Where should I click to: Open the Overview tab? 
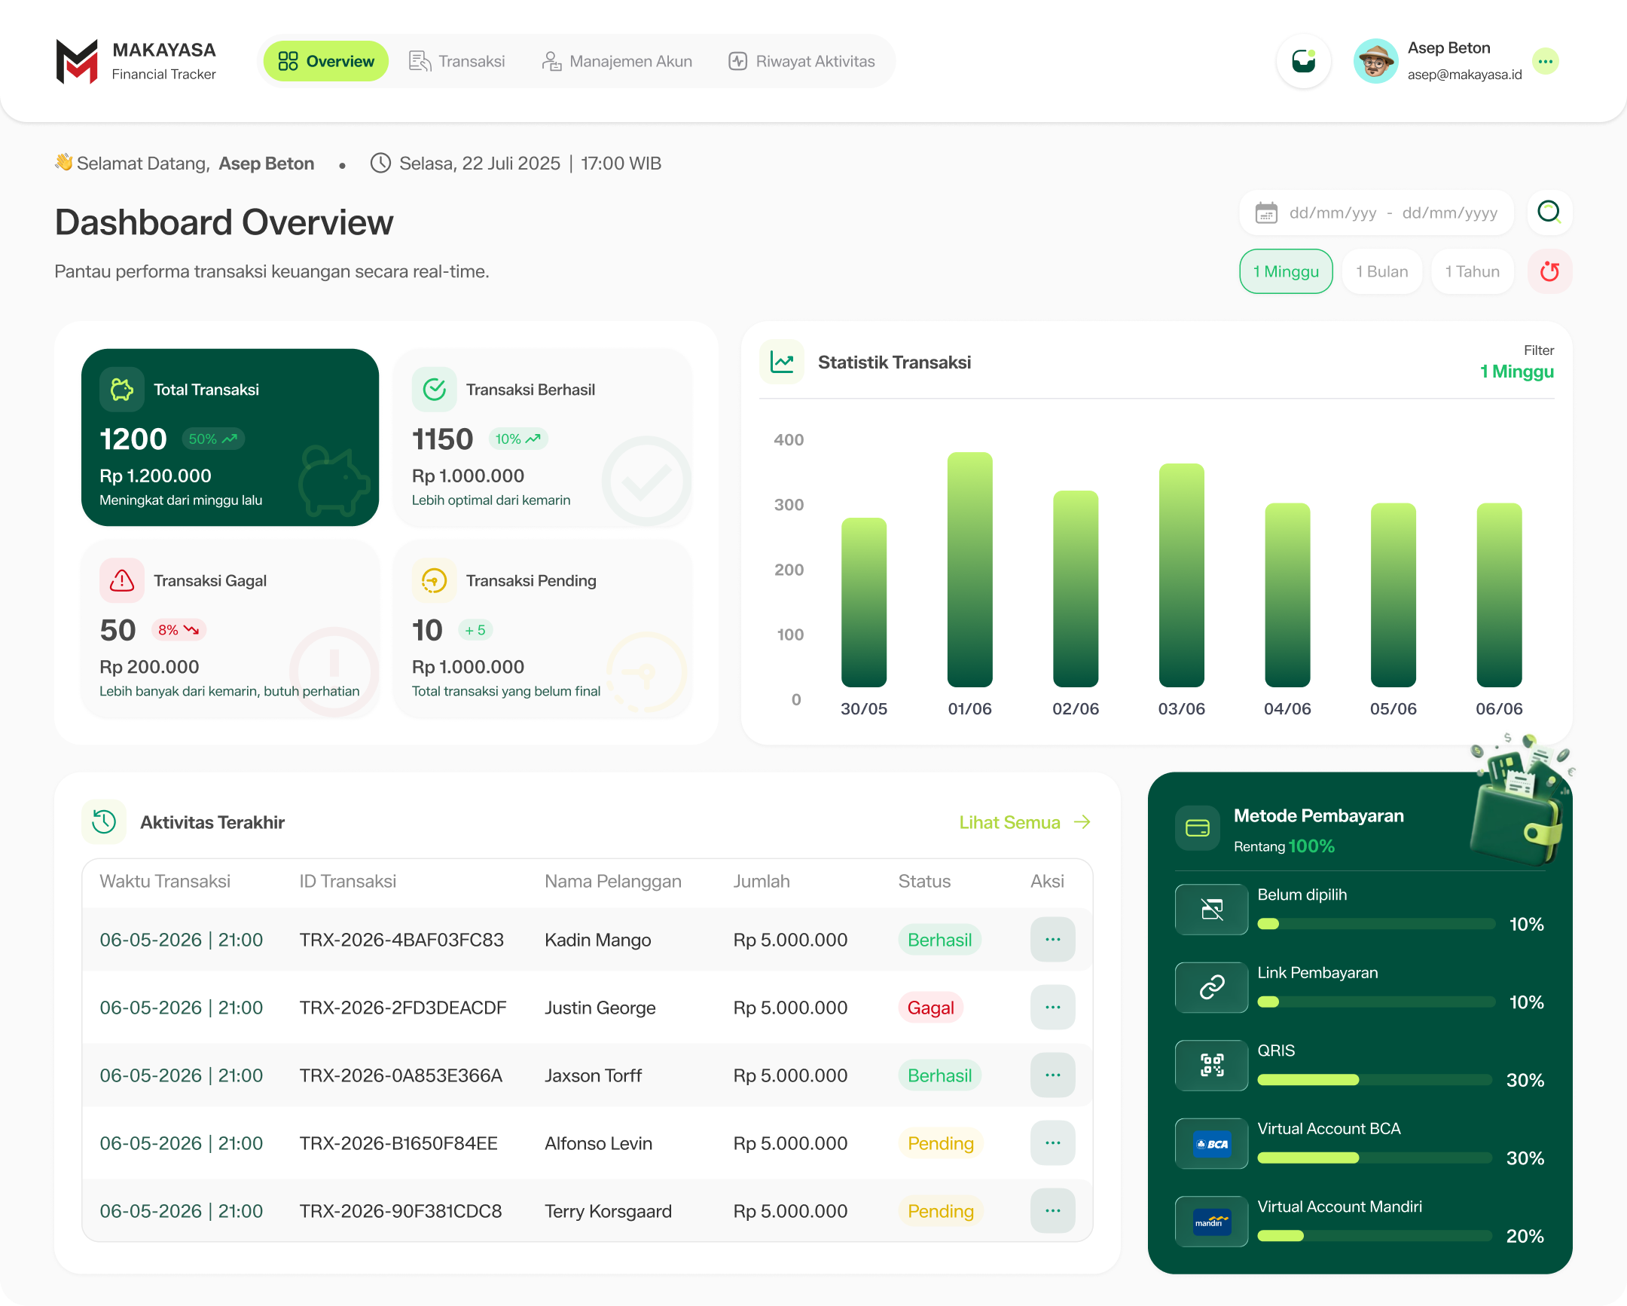pyautogui.click(x=326, y=61)
